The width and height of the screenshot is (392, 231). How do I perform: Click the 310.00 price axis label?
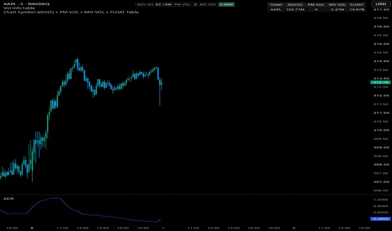pyautogui.click(x=381, y=130)
